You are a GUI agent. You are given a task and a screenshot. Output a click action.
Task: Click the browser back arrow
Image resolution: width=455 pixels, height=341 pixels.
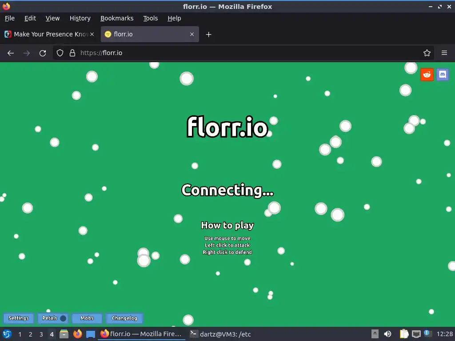point(11,53)
